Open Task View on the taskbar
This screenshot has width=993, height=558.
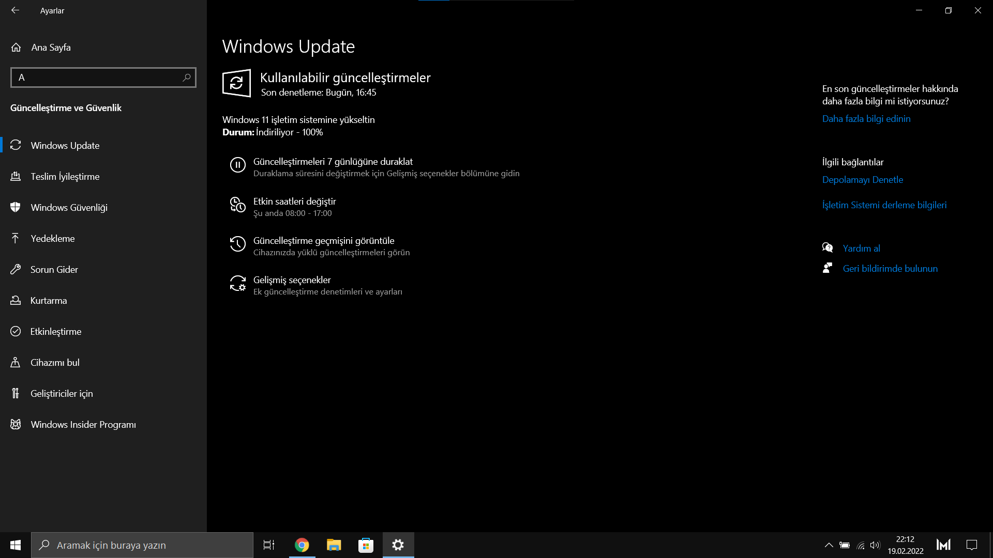pyautogui.click(x=269, y=545)
